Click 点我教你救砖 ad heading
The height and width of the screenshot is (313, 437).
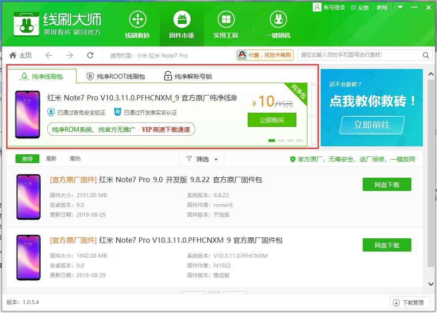click(372, 100)
